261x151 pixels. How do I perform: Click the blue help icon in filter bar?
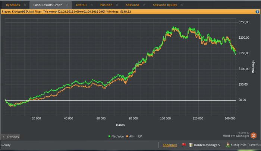click(258, 12)
